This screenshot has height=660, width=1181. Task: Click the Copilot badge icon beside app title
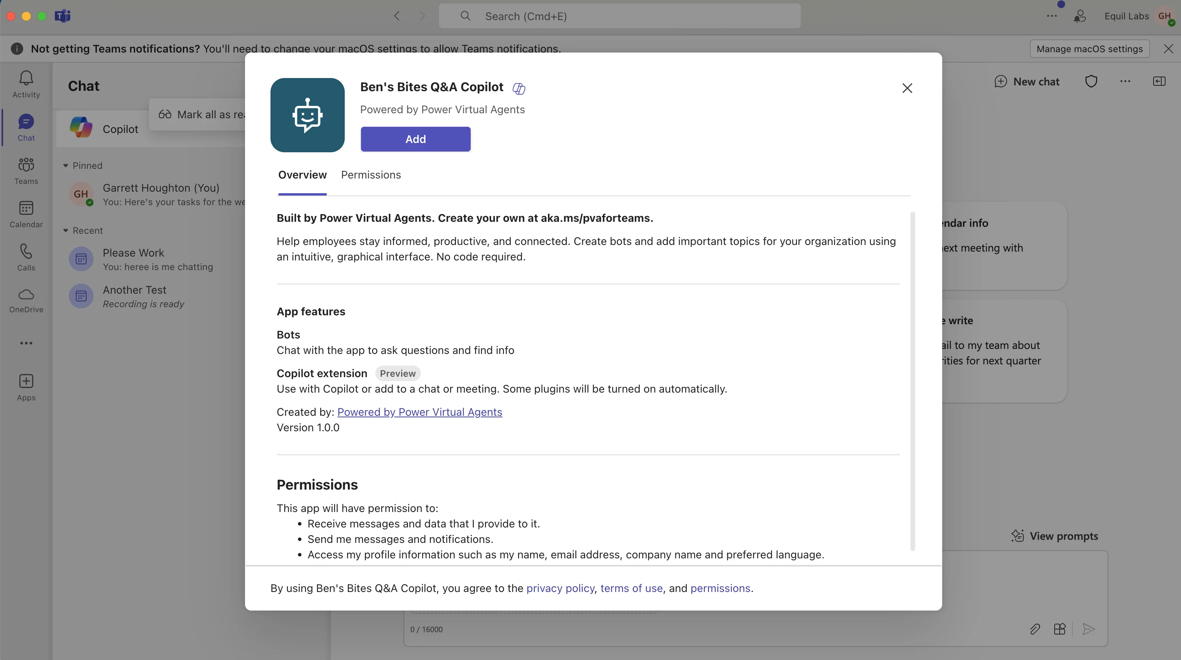[519, 88]
